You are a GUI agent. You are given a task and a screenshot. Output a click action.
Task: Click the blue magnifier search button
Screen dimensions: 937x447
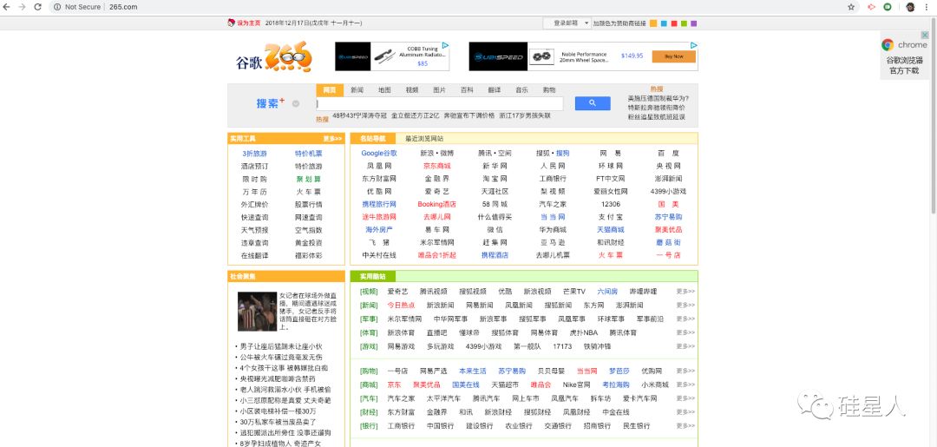(x=593, y=103)
